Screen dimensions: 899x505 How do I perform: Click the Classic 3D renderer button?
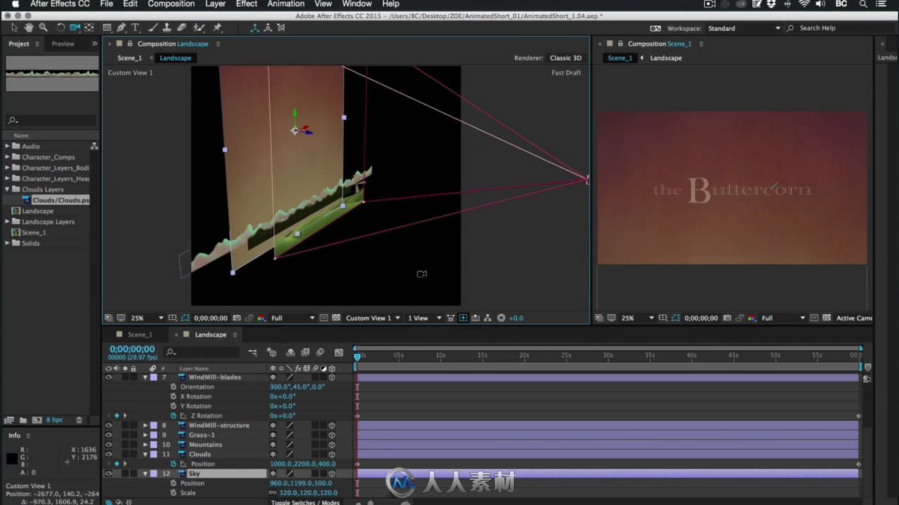coord(565,58)
